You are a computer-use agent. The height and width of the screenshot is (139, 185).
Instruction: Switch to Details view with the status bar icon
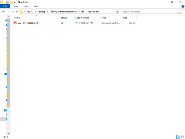(x=178, y=137)
